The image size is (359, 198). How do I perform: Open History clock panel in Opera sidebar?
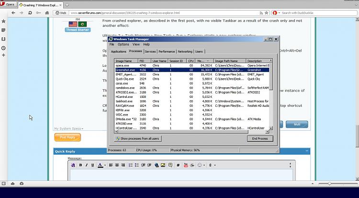pos(3,48)
